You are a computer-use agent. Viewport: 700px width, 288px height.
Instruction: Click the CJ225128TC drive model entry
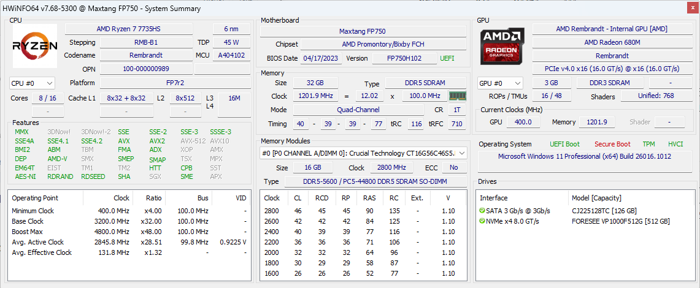coord(604,211)
